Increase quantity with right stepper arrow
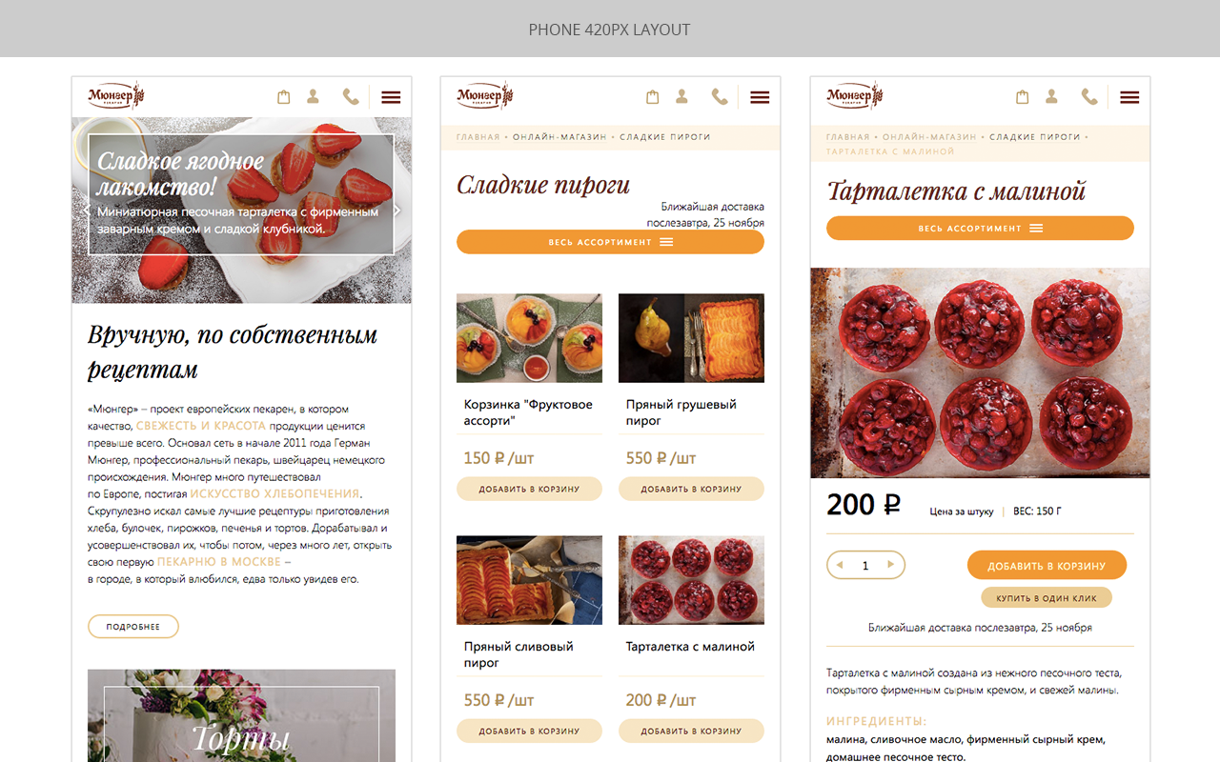Screen dimensions: 1220x762 pos(891,565)
